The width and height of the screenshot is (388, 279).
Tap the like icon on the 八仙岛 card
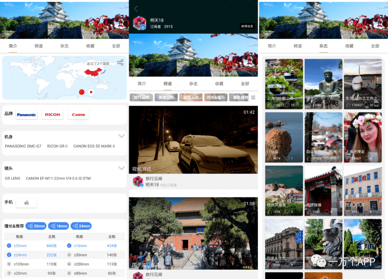(269, 158)
